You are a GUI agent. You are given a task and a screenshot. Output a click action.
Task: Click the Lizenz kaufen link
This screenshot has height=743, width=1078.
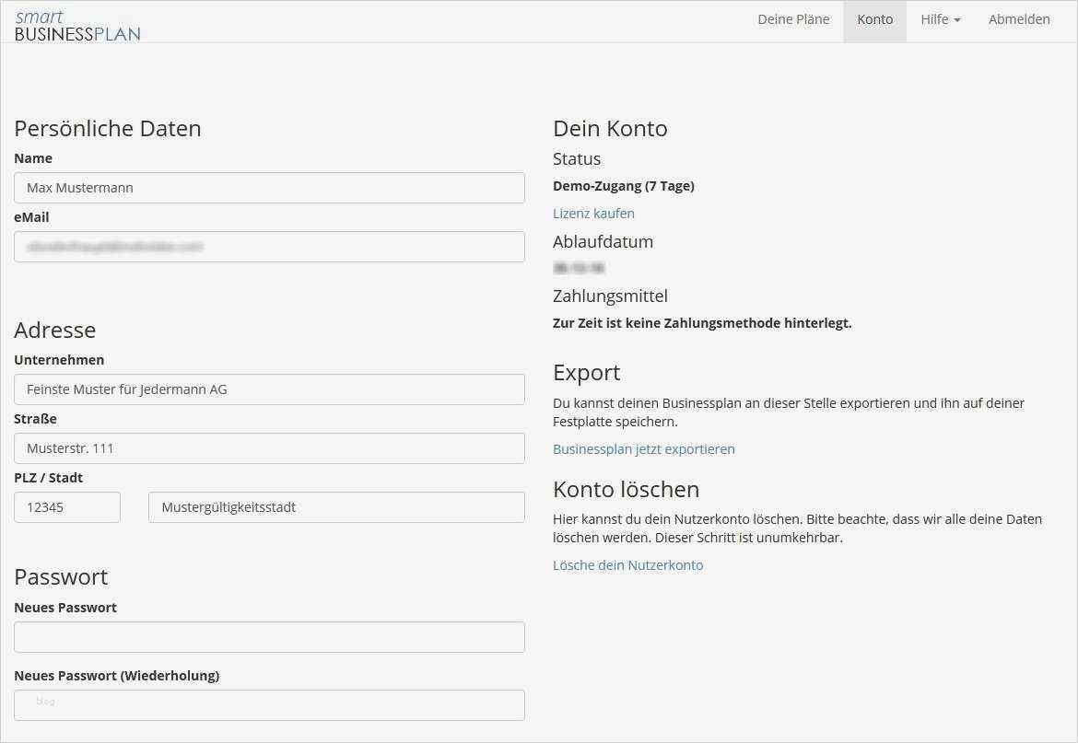[x=593, y=214]
